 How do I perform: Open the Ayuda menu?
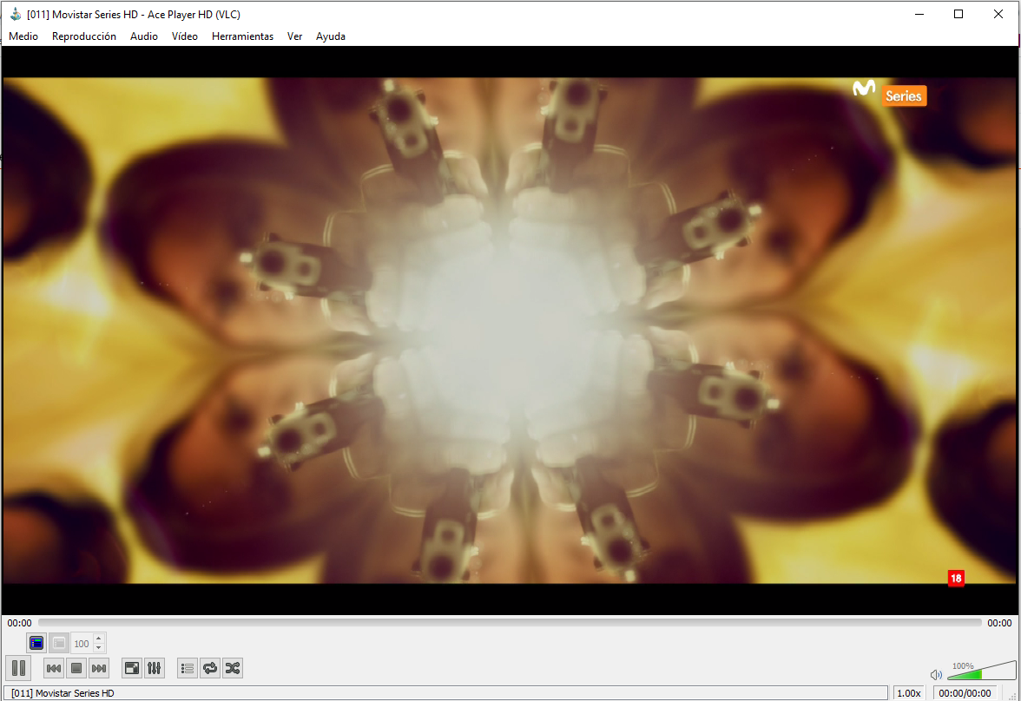331,36
